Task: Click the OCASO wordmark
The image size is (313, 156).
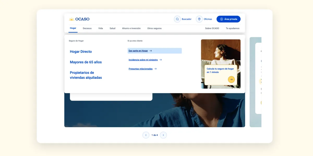Action: tap(82, 19)
